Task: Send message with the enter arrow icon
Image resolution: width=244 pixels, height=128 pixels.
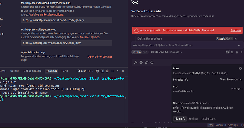Action: 239,45
